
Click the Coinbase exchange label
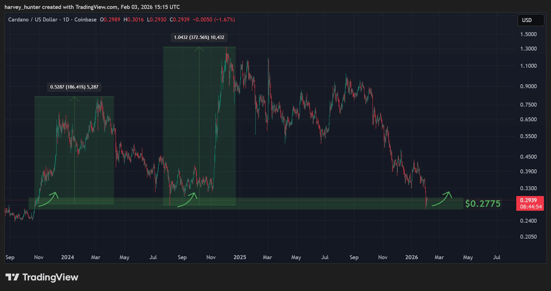click(85, 20)
